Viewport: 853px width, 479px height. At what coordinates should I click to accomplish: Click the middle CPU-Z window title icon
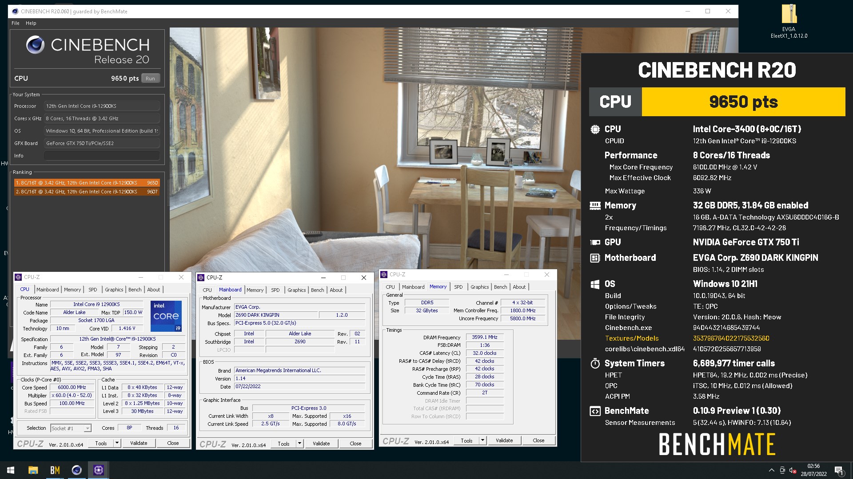[x=201, y=278]
